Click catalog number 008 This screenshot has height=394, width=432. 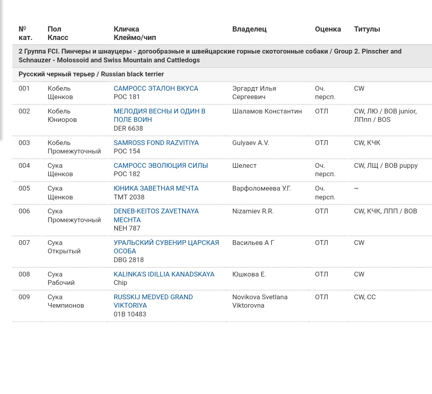tap(24, 274)
